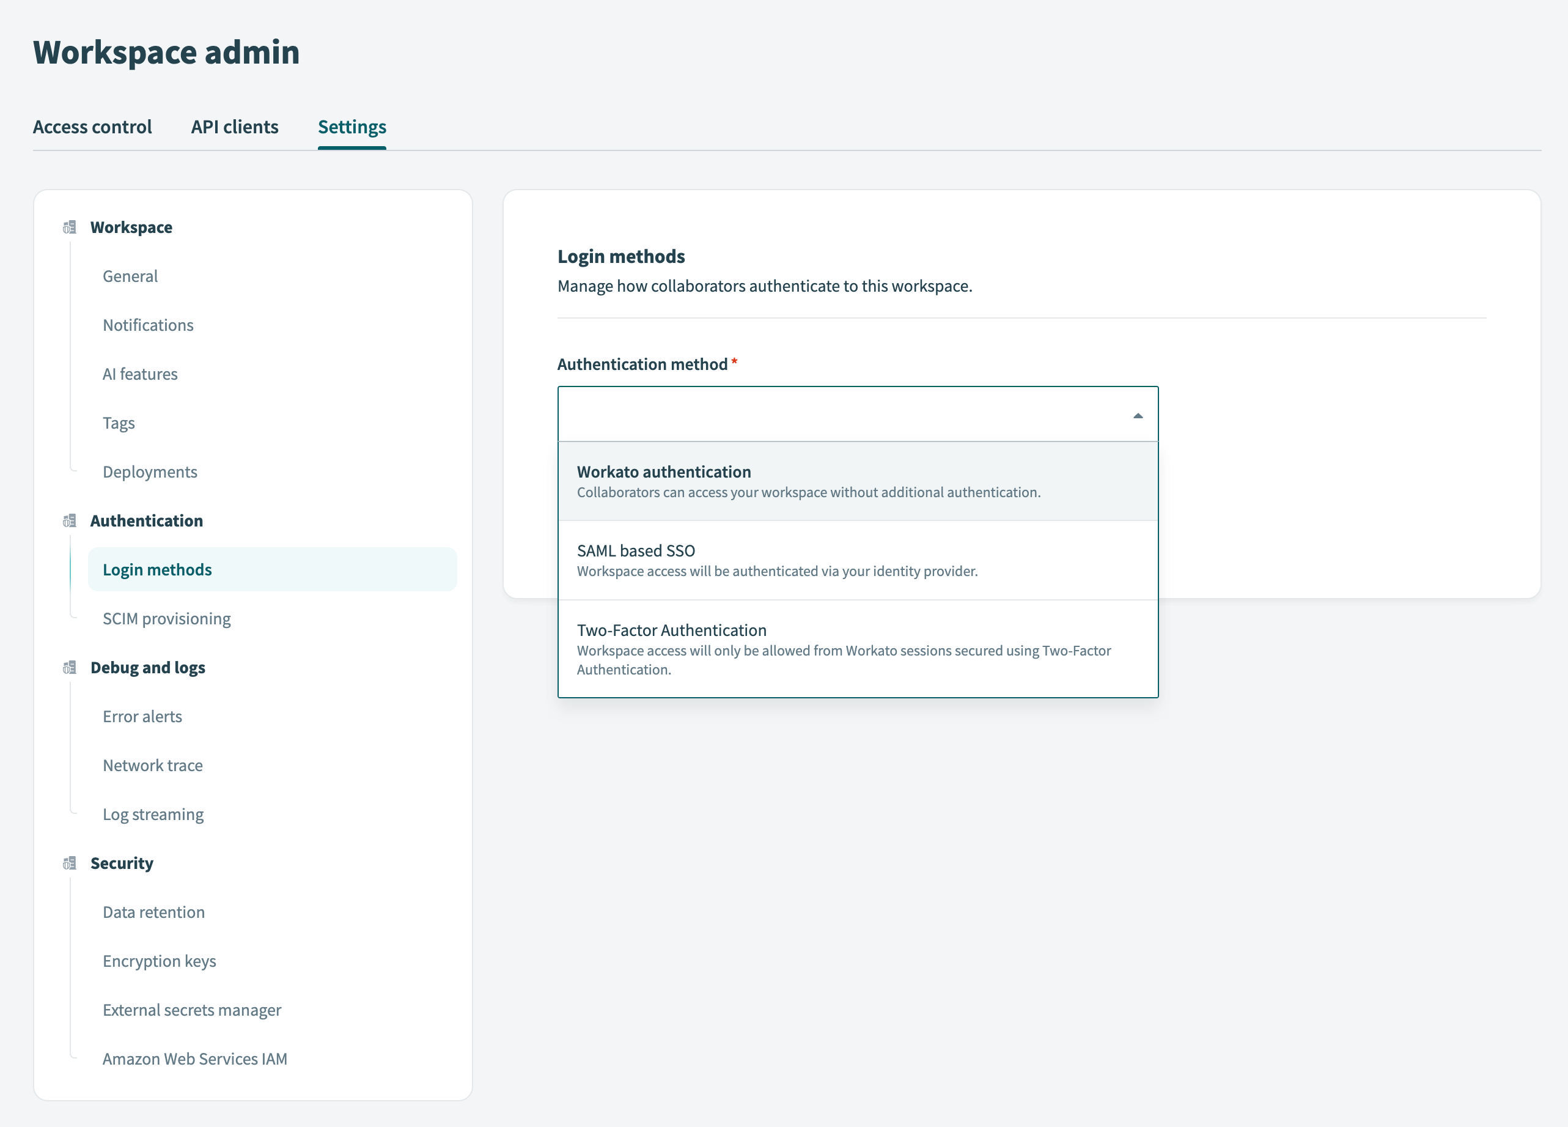Expand the Login methods sidebar entry
The image size is (1568, 1127).
click(x=157, y=570)
